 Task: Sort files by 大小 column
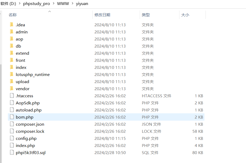pos(185,15)
